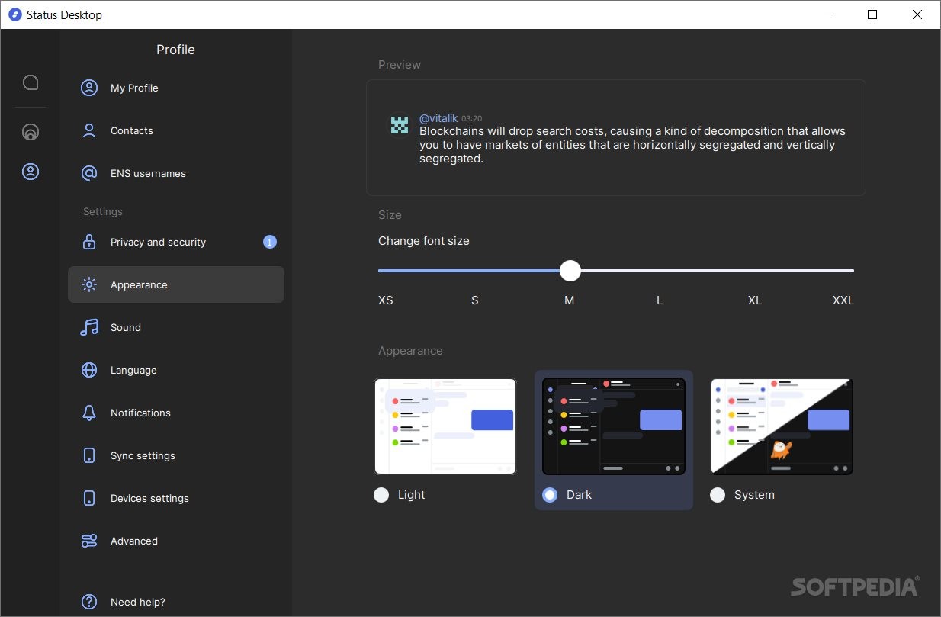The width and height of the screenshot is (941, 617).
Task: Choose the XL font size label
Action: 755,300
